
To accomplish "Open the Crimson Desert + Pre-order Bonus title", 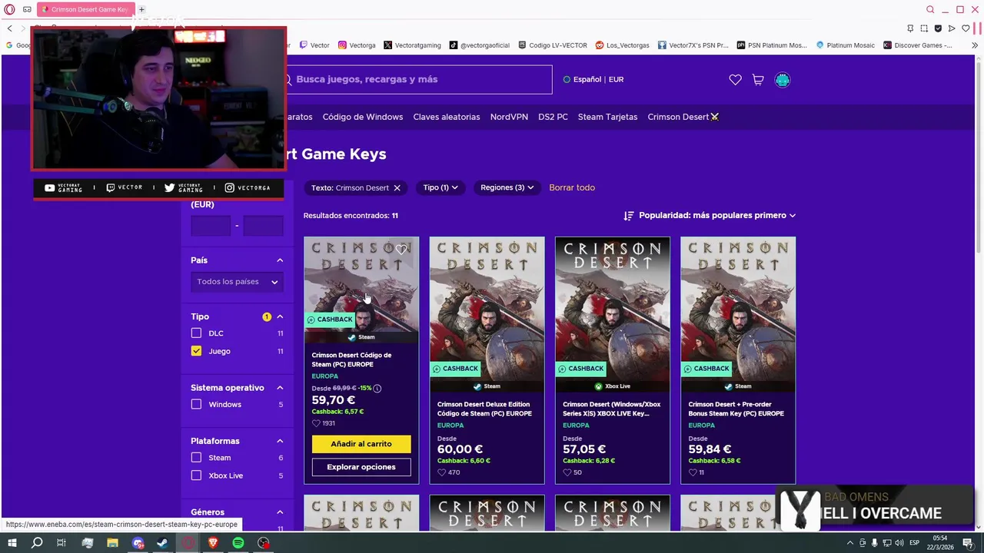I will click(x=736, y=409).
